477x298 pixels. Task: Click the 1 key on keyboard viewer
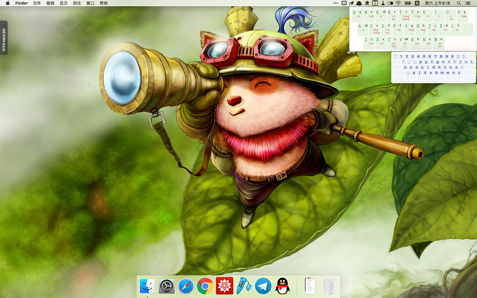click(401, 56)
